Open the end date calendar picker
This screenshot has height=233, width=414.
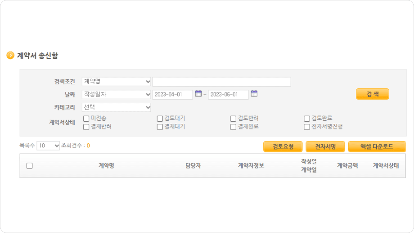[254, 94]
